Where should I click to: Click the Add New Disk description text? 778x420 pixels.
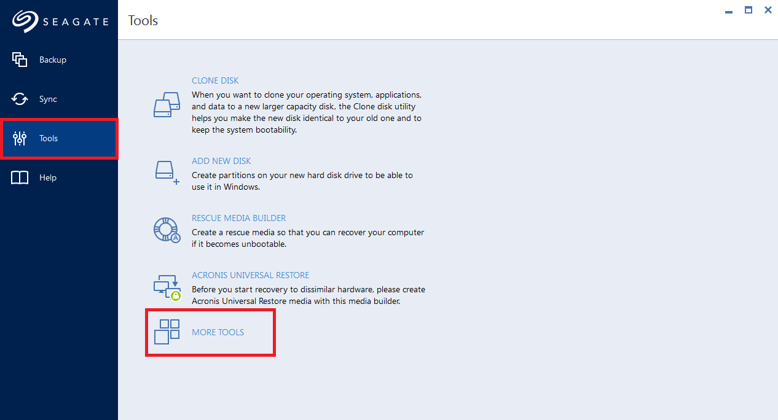[302, 181]
